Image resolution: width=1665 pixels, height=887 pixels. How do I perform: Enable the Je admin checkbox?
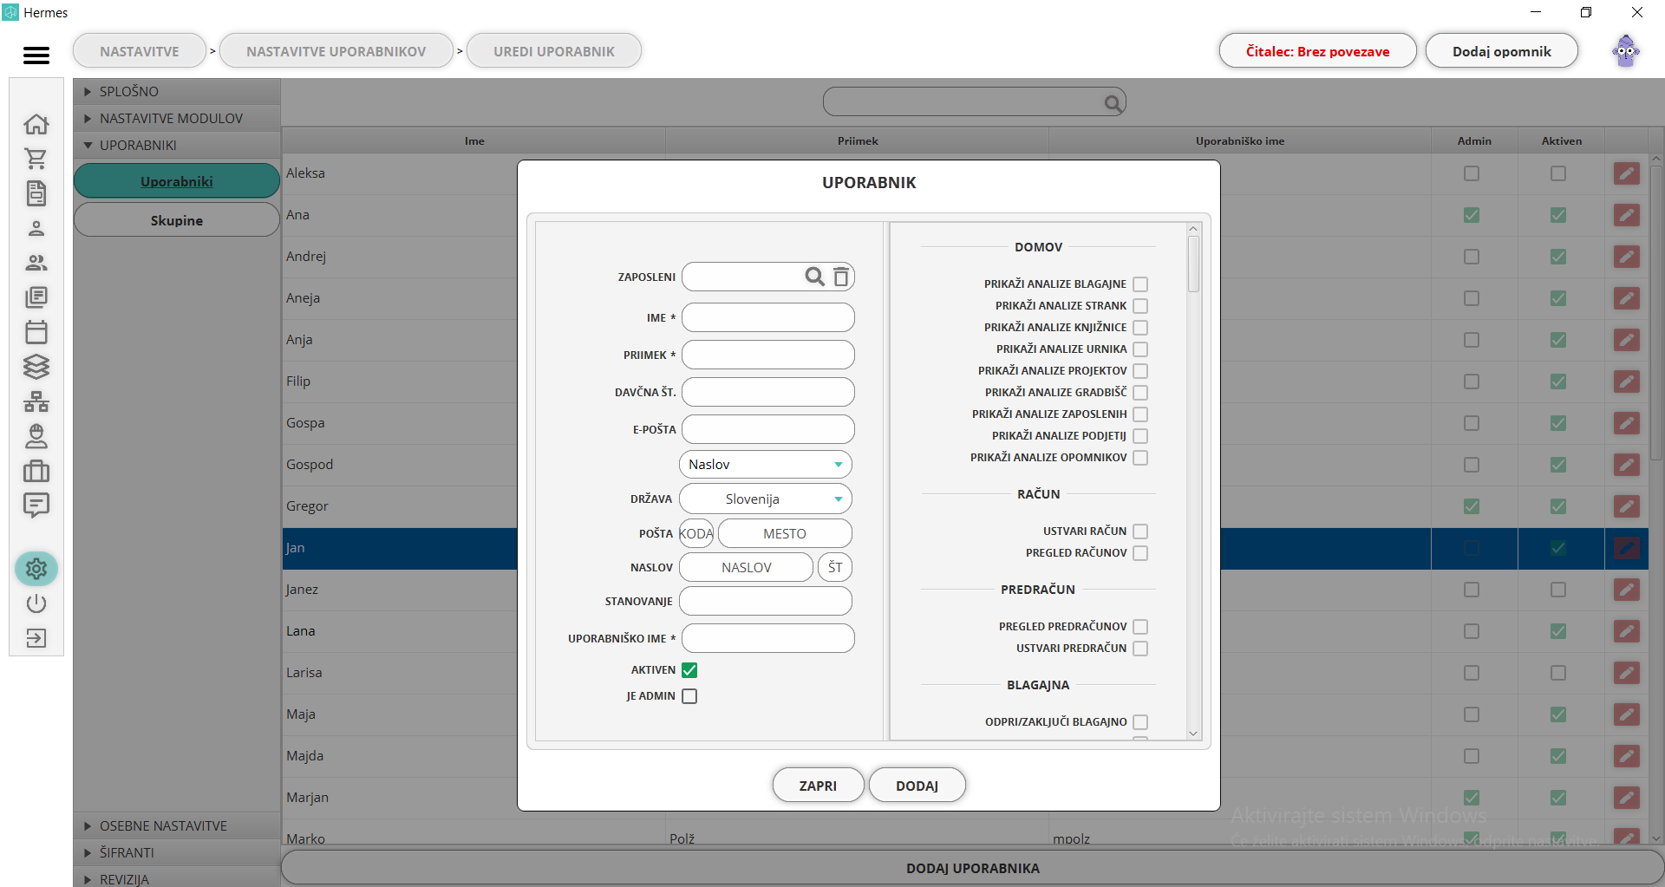point(689,696)
